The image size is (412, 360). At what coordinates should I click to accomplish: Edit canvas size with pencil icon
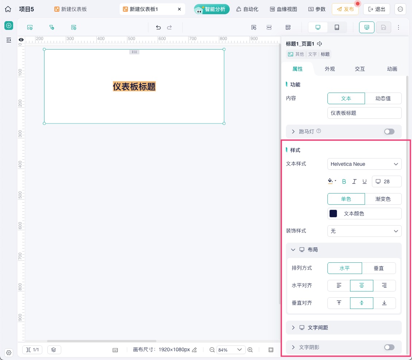point(194,350)
